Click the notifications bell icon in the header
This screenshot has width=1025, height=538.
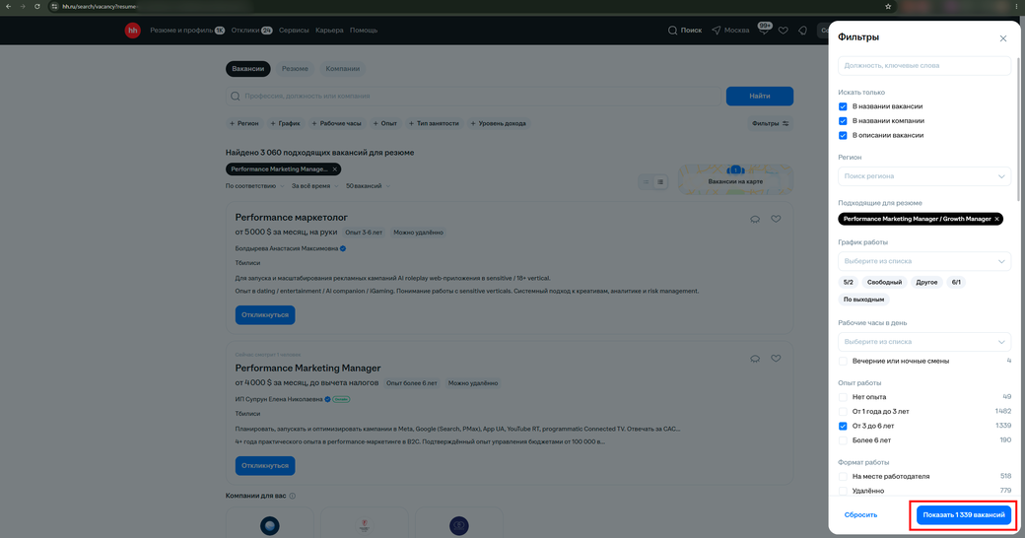pyautogui.click(x=802, y=31)
